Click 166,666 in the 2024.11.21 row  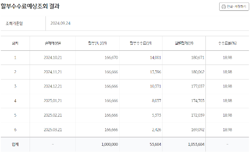point(111,72)
